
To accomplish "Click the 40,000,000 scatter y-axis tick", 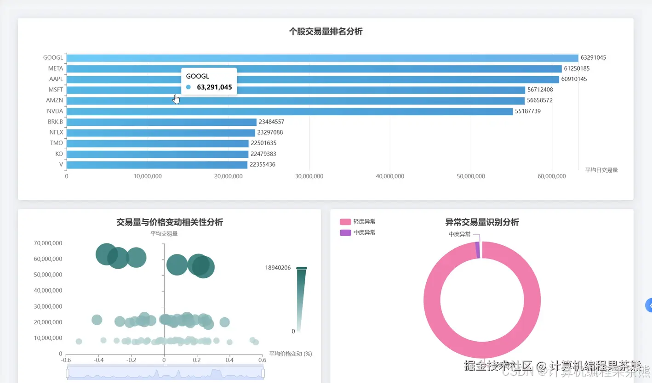I will tap(48, 291).
